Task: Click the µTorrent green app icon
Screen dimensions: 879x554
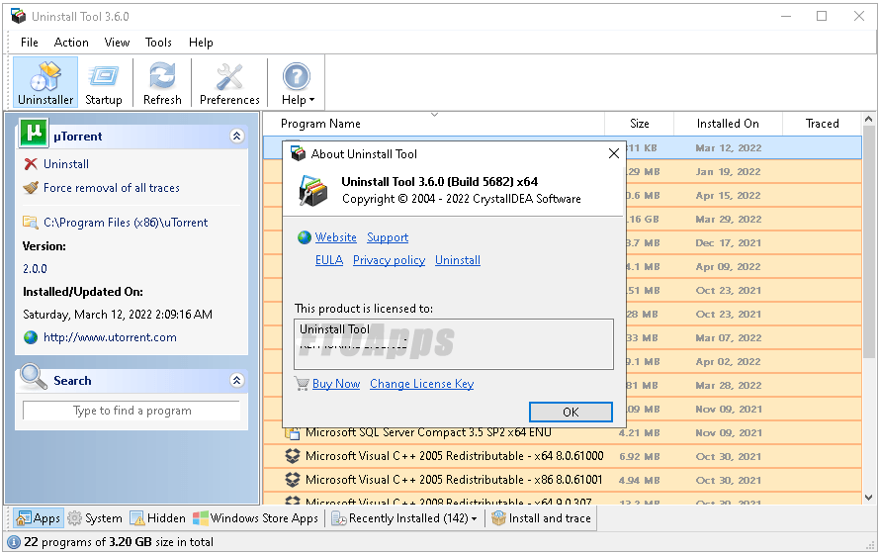Action: [x=34, y=133]
